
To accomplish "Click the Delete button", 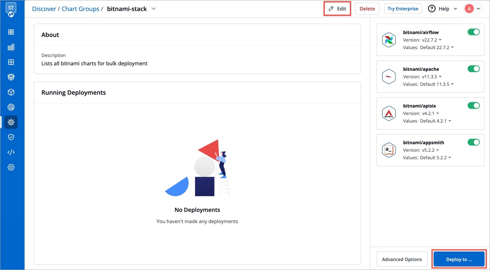I will point(367,9).
